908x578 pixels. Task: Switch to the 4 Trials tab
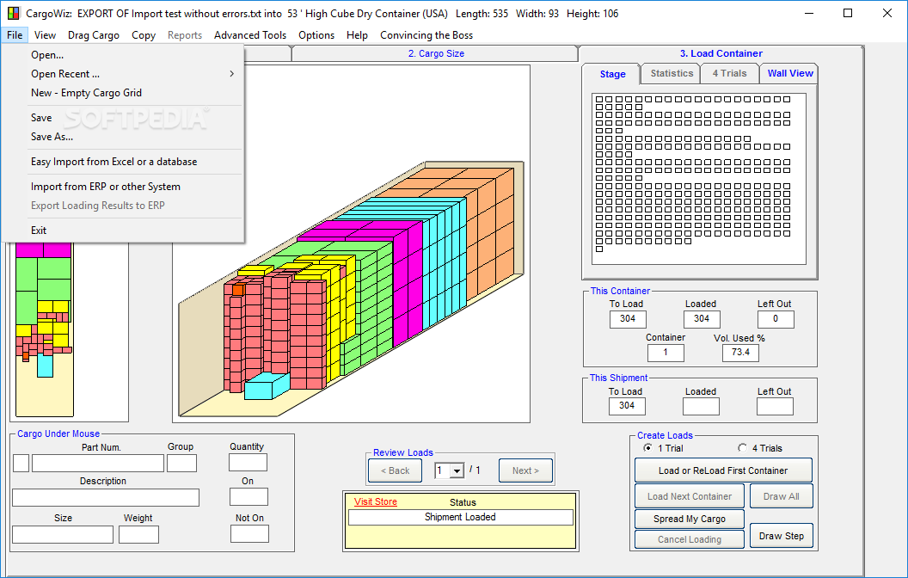[730, 73]
